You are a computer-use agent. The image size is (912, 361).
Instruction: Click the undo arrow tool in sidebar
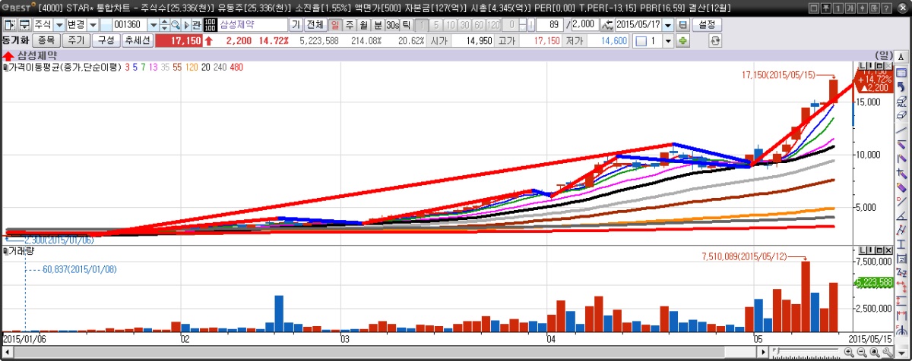901,86
